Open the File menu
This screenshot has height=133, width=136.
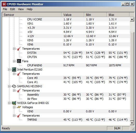5,9
